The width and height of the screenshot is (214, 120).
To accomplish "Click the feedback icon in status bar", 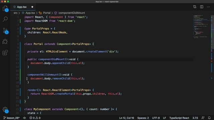I will (203, 118).
